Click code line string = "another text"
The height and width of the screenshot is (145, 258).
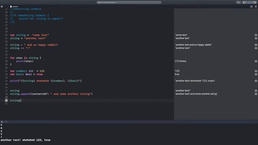tap(28, 38)
